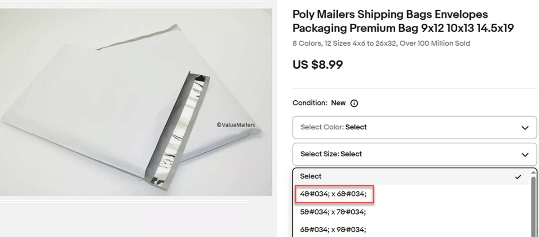Image resolution: width=539 pixels, height=237 pixels.
Task: Pick the 4&#034; x 6&#034; size option
Action: click(333, 194)
